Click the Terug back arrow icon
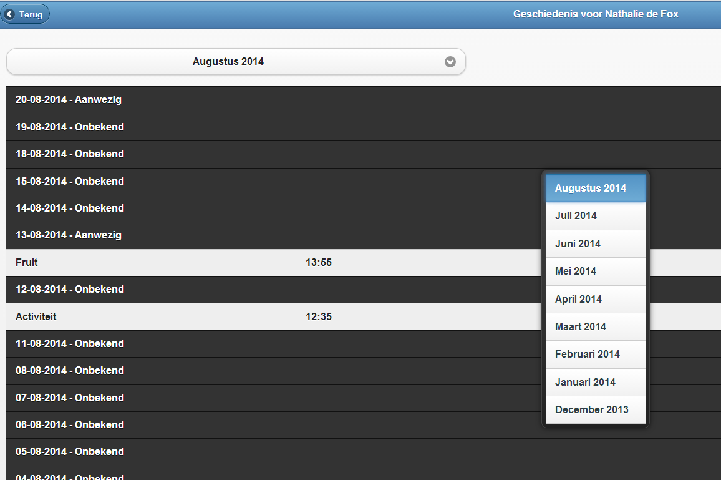Image resolution: width=721 pixels, height=480 pixels. point(10,14)
